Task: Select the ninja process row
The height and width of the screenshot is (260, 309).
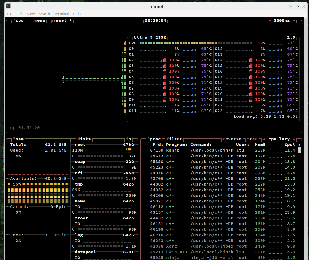Action: coord(222,258)
